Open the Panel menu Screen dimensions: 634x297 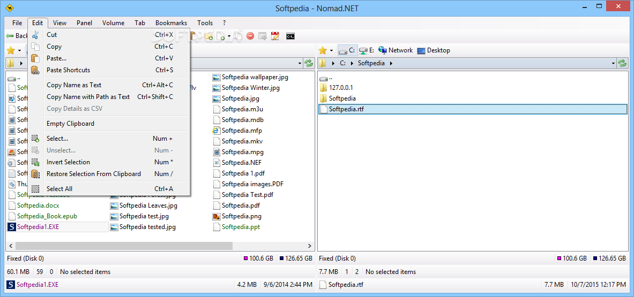(85, 23)
